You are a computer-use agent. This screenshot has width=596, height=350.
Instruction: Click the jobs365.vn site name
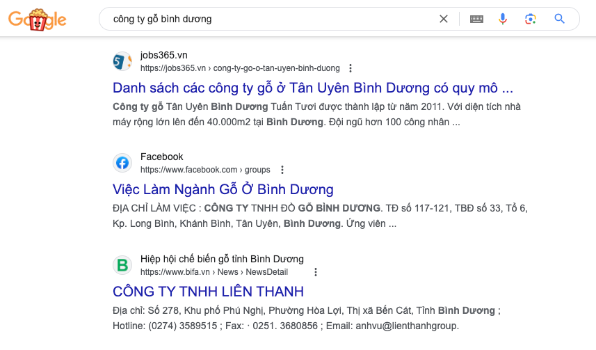coord(164,55)
